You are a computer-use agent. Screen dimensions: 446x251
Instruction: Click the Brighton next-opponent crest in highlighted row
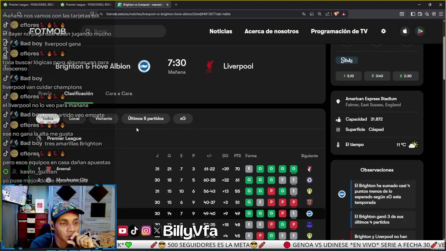(309, 213)
